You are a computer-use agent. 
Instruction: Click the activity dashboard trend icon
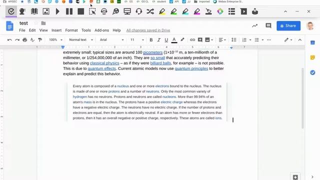coord(254,25)
